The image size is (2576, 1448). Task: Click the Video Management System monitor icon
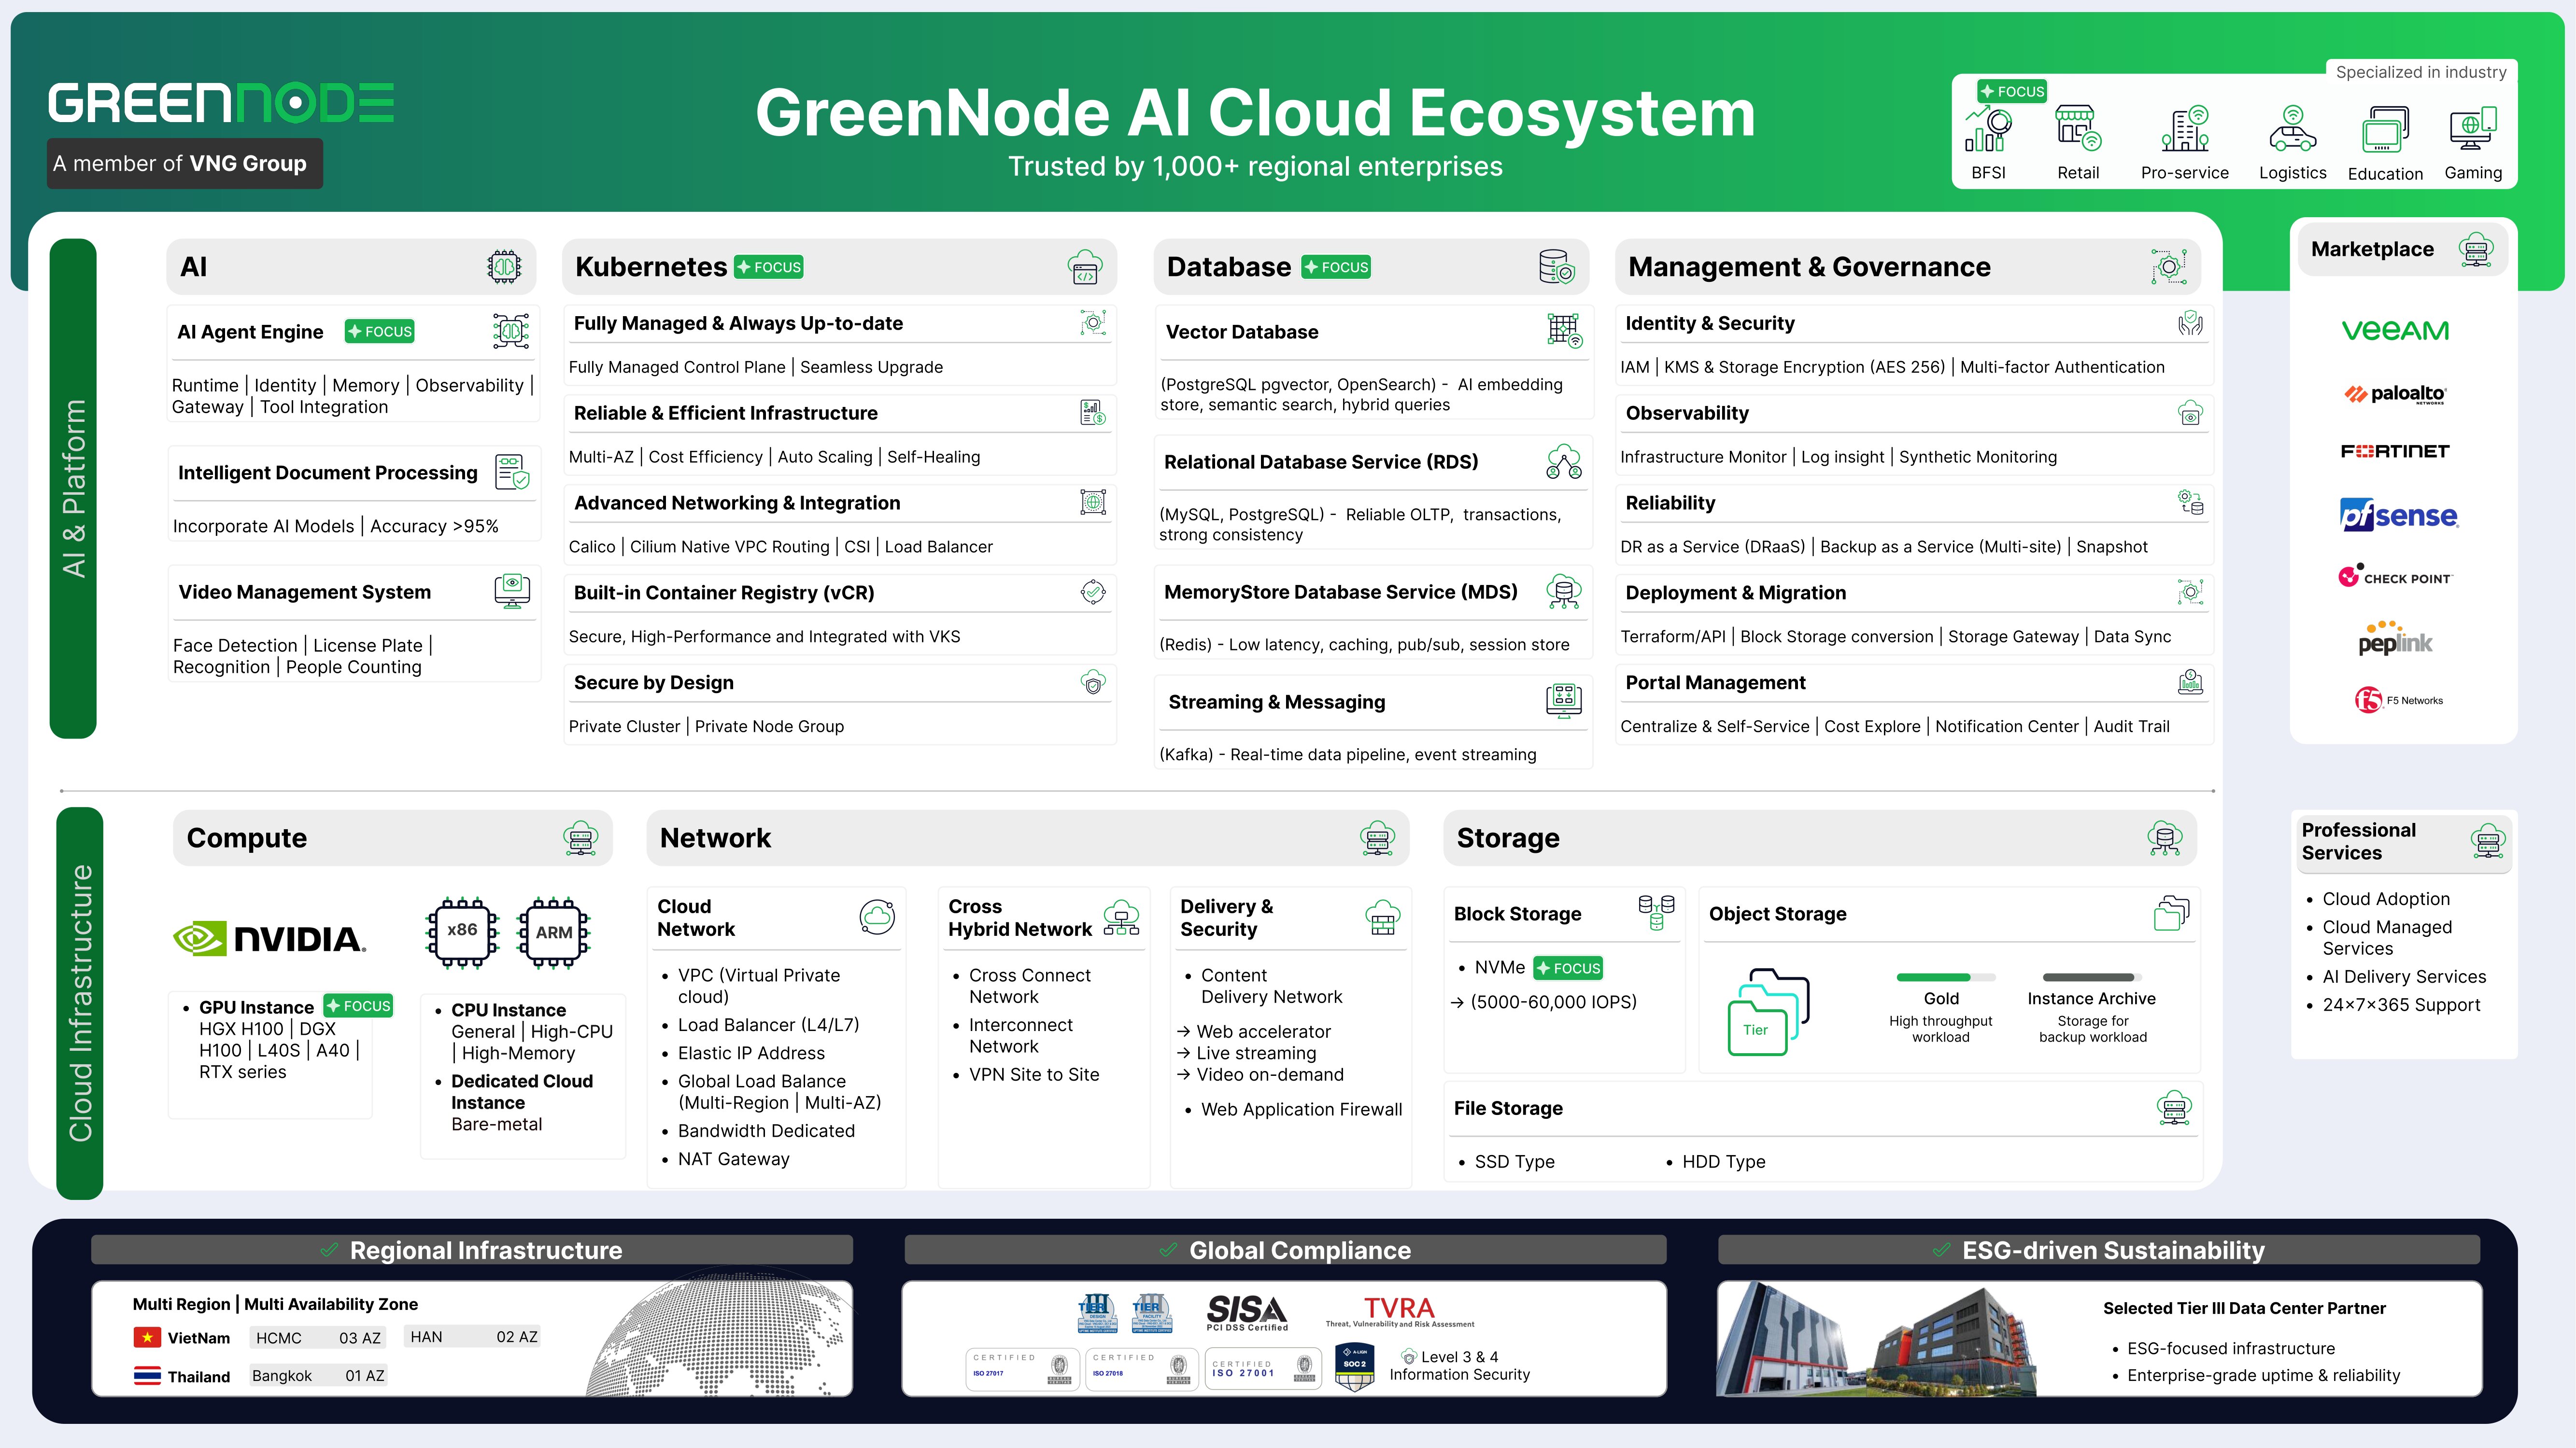click(x=512, y=592)
